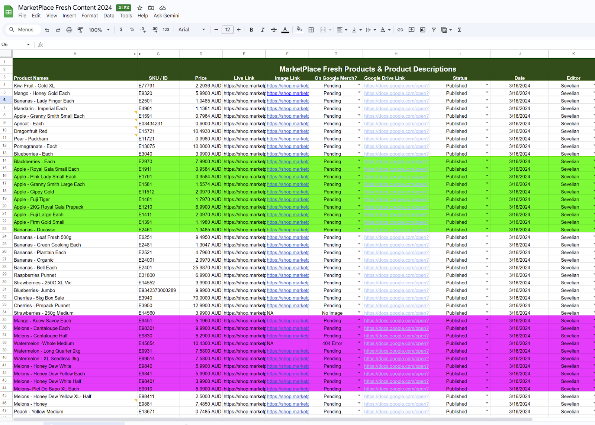595x425 pixels.
Task: Open the fill color bucket
Action: 299,30
